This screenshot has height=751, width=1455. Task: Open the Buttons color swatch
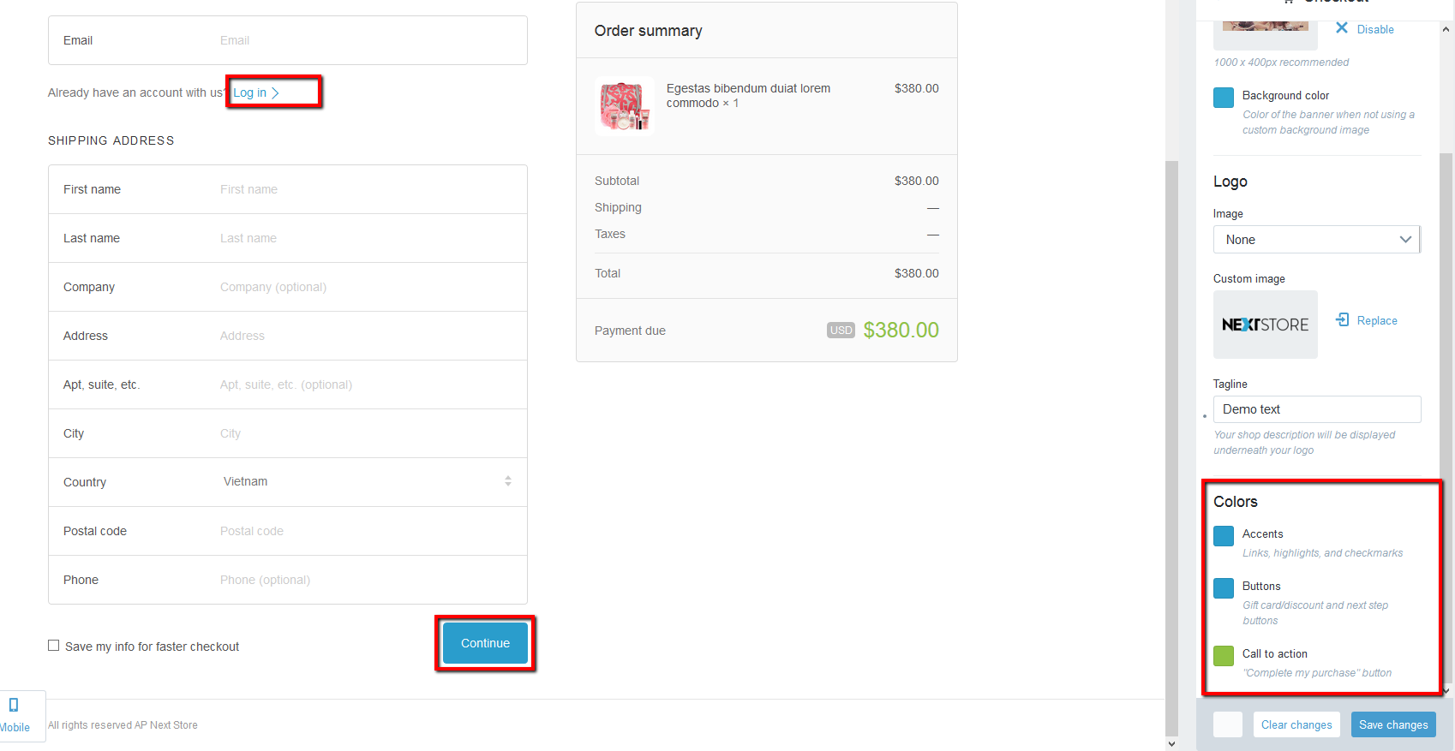point(1224,588)
